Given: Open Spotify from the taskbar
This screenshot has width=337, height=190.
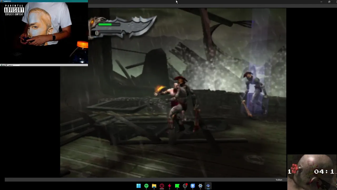Looking at the screenshot, I should coord(146,186).
